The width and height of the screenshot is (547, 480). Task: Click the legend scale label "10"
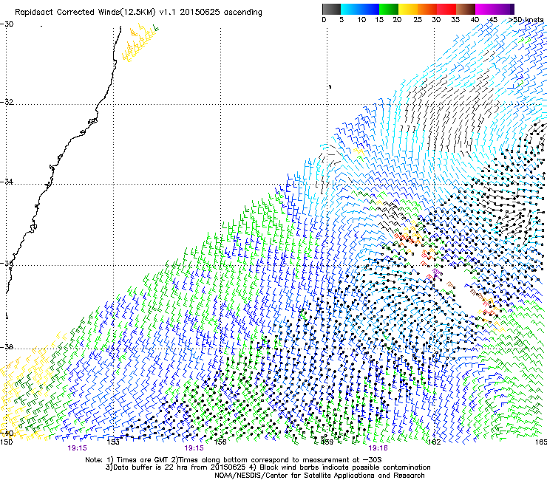click(361, 20)
